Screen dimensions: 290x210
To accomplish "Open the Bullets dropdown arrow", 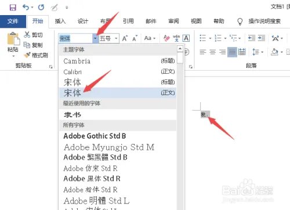I will [x=210, y=38].
